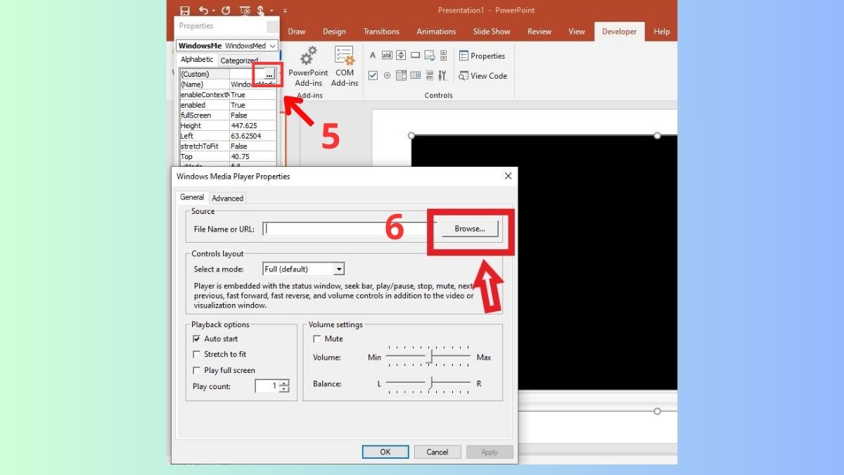844x475 pixels.
Task: Select the Alphabetic tab in Properties panel
Action: [197, 60]
